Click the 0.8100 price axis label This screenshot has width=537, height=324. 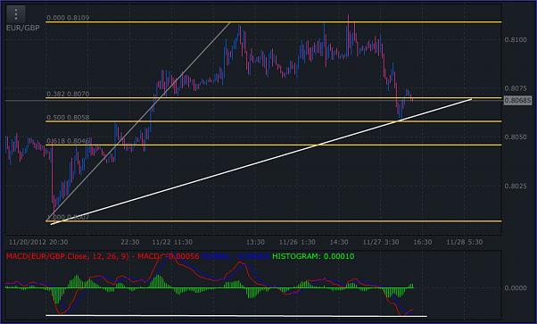516,40
